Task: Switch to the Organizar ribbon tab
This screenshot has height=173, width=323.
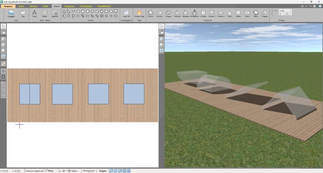Action: (69, 6)
